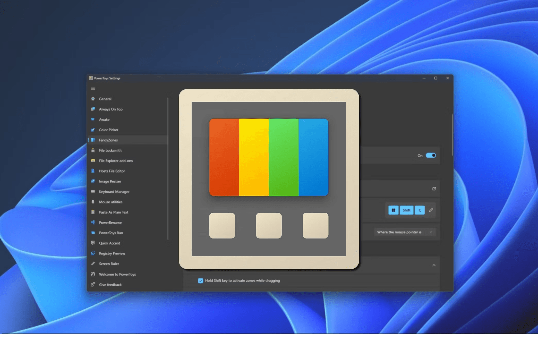This screenshot has width=538, height=358.
Task: Click the Give feedback link
Action: [128, 284]
